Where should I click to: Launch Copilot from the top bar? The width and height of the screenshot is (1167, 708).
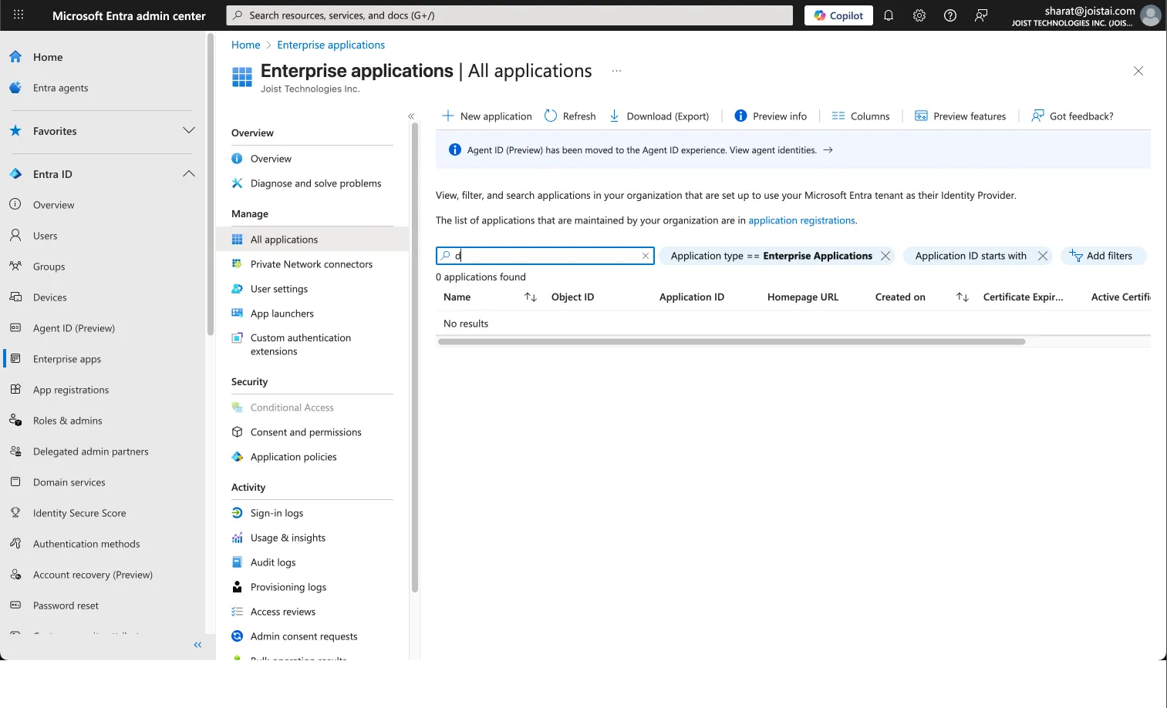point(838,15)
